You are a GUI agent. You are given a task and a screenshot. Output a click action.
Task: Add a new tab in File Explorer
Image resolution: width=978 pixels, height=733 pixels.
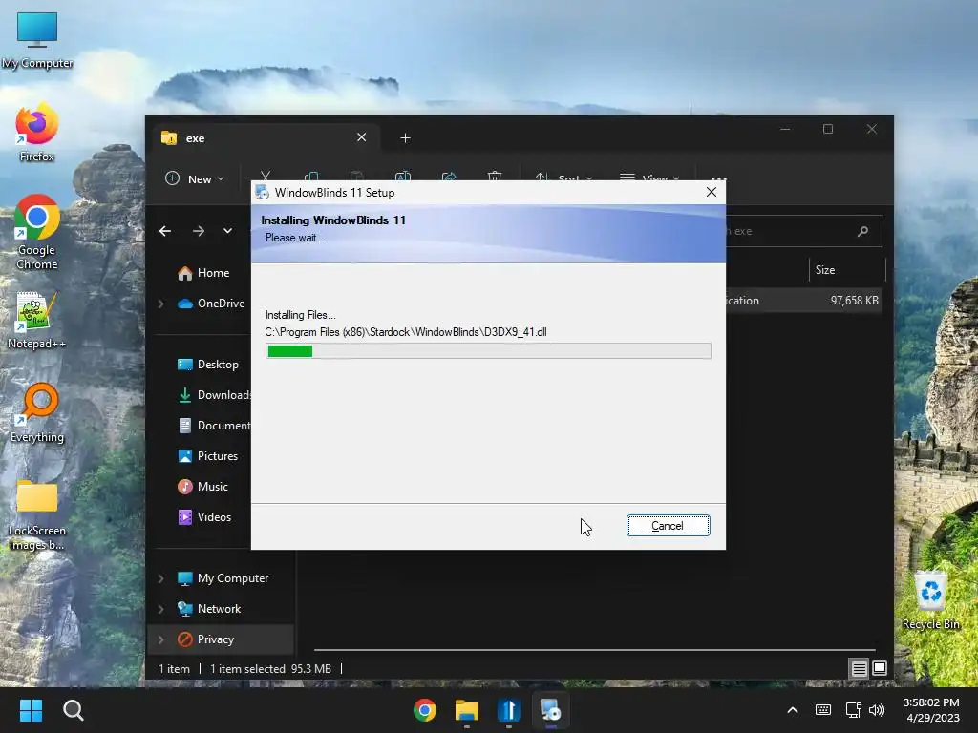pyautogui.click(x=405, y=137)
